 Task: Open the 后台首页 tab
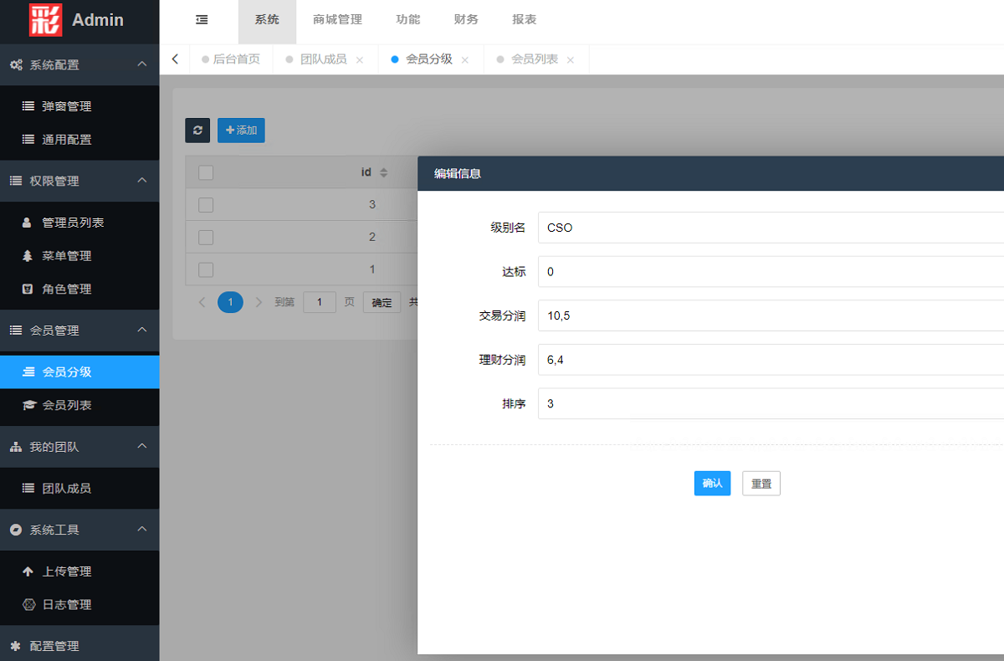click(x=236, y=59)
